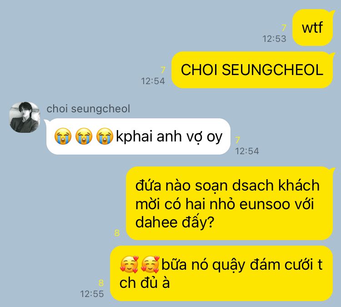Tap the 'kphai anh vợ oy' message
Image resolution: width=341 pixels, height=307 pixels.
point(138,136)
